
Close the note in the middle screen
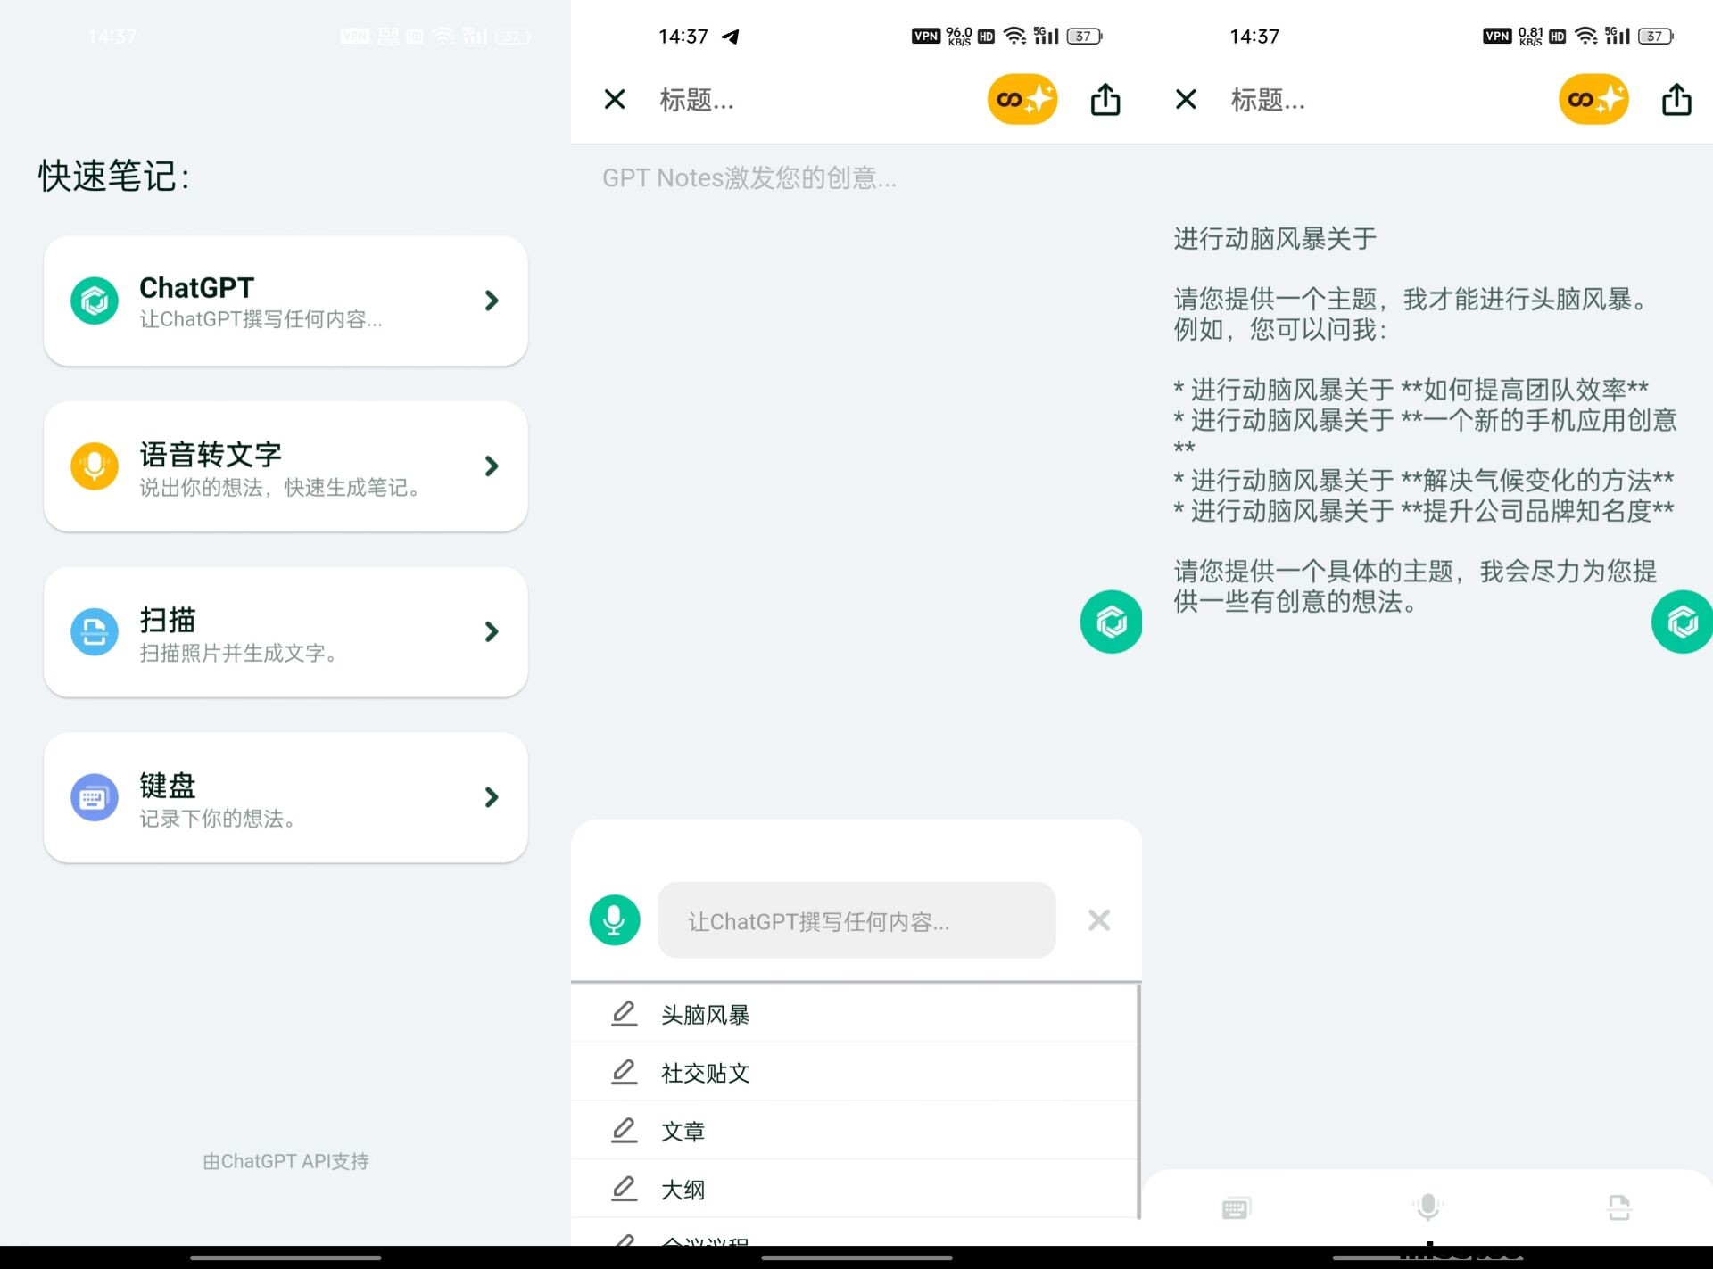coord(615,99)
